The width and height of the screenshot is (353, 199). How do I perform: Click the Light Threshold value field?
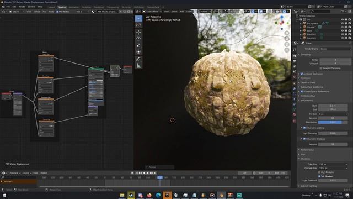[x=333, y=180]
